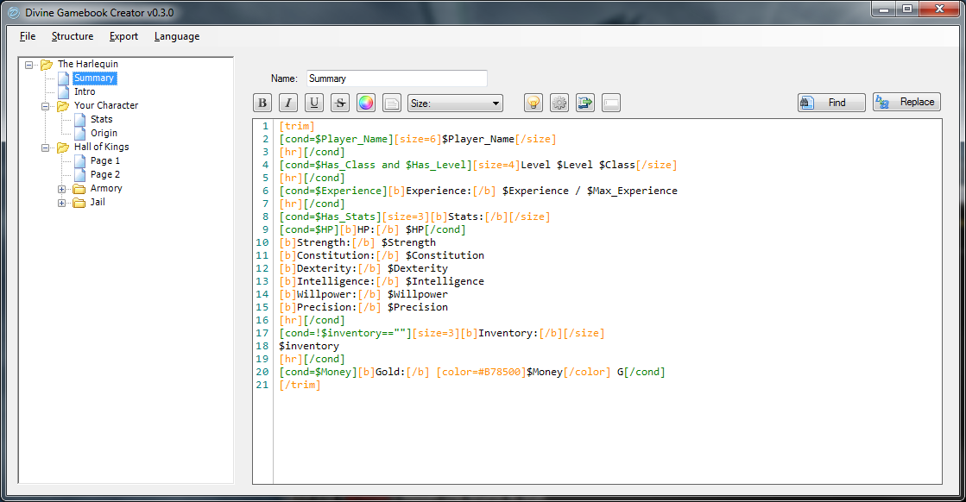The image size is (966, 502).
Task: Click the Hall of Kings folder icon
Action: [63, 147]
